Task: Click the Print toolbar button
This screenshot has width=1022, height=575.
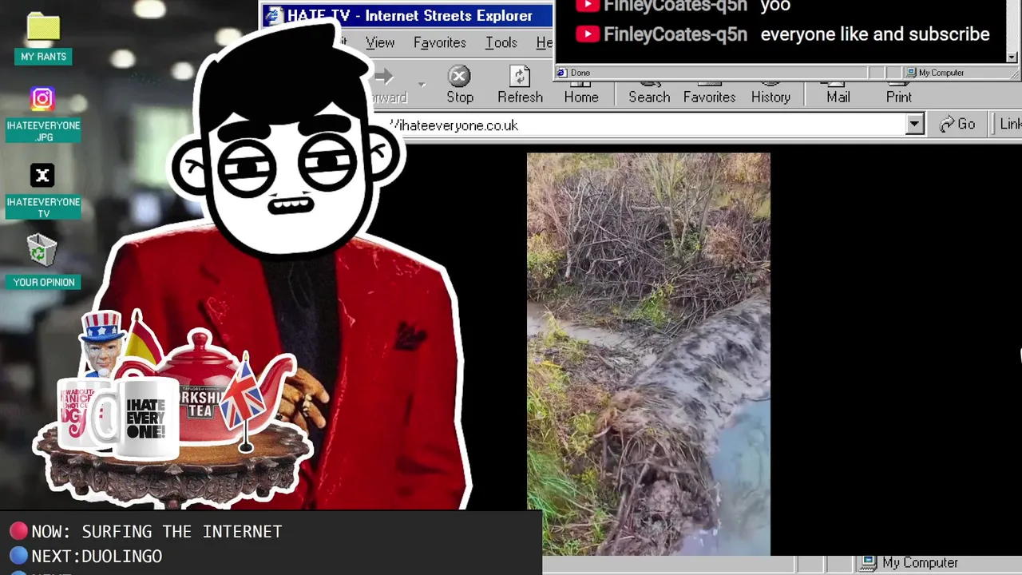Action: point(898,90)
